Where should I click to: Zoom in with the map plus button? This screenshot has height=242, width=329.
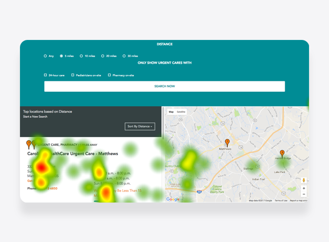click(x=304, y=188)
